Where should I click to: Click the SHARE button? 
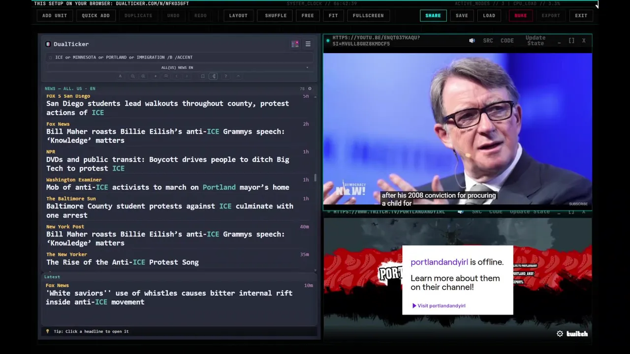click(x=433, y=16)
